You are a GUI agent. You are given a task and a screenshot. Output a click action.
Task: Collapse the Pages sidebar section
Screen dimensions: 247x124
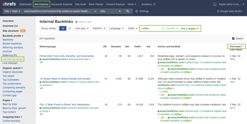[7, 100]
